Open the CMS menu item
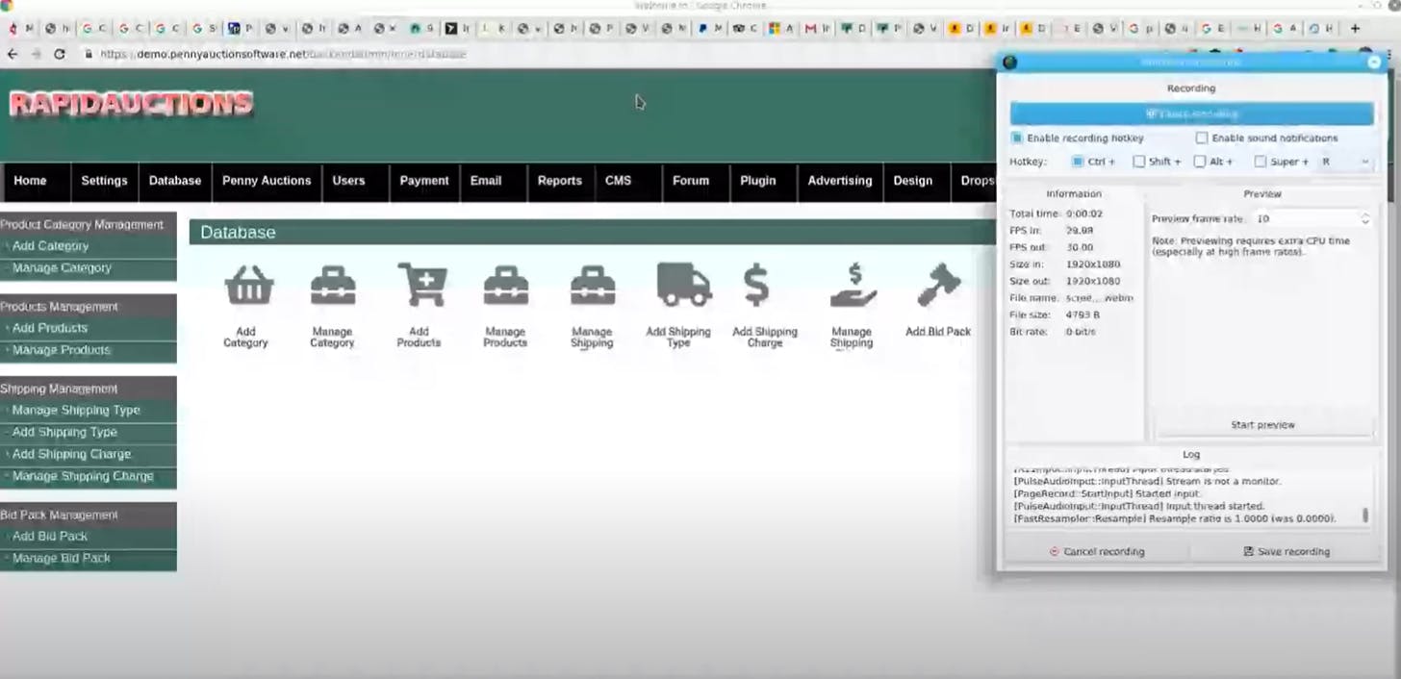This screenshot has height=679, width=1401. pyautogui.click(x=619, y=181)
